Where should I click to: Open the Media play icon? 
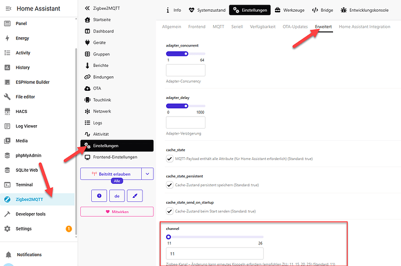coord(8,141)
